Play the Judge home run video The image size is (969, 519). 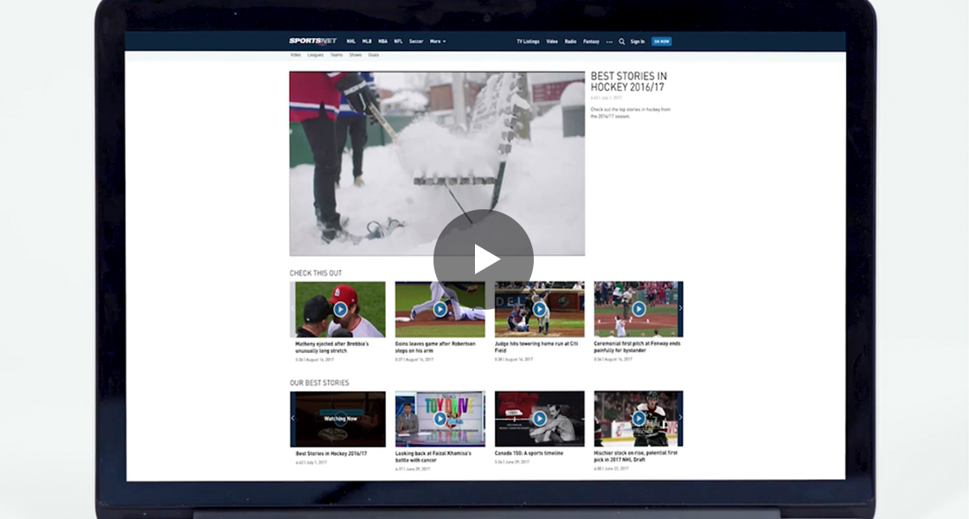point(539,309)
